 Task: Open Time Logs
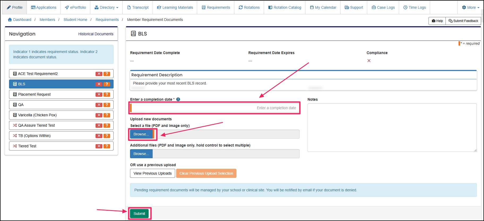(x=414, y=7)
